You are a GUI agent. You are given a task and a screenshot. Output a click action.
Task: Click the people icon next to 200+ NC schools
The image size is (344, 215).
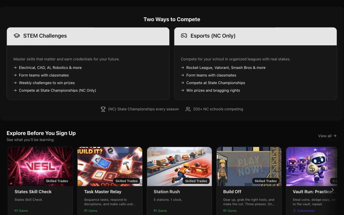coord(188,109)
